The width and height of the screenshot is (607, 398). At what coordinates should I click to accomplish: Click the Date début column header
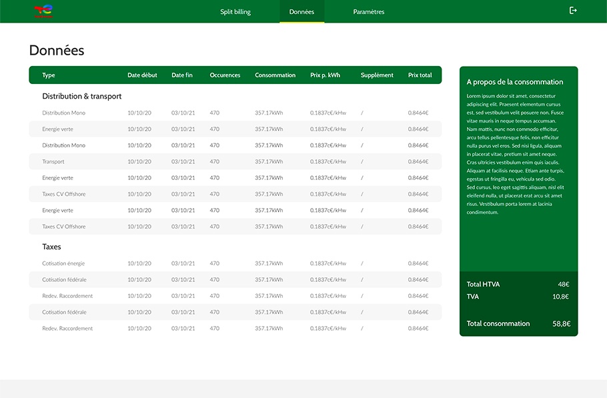point(142,75)
